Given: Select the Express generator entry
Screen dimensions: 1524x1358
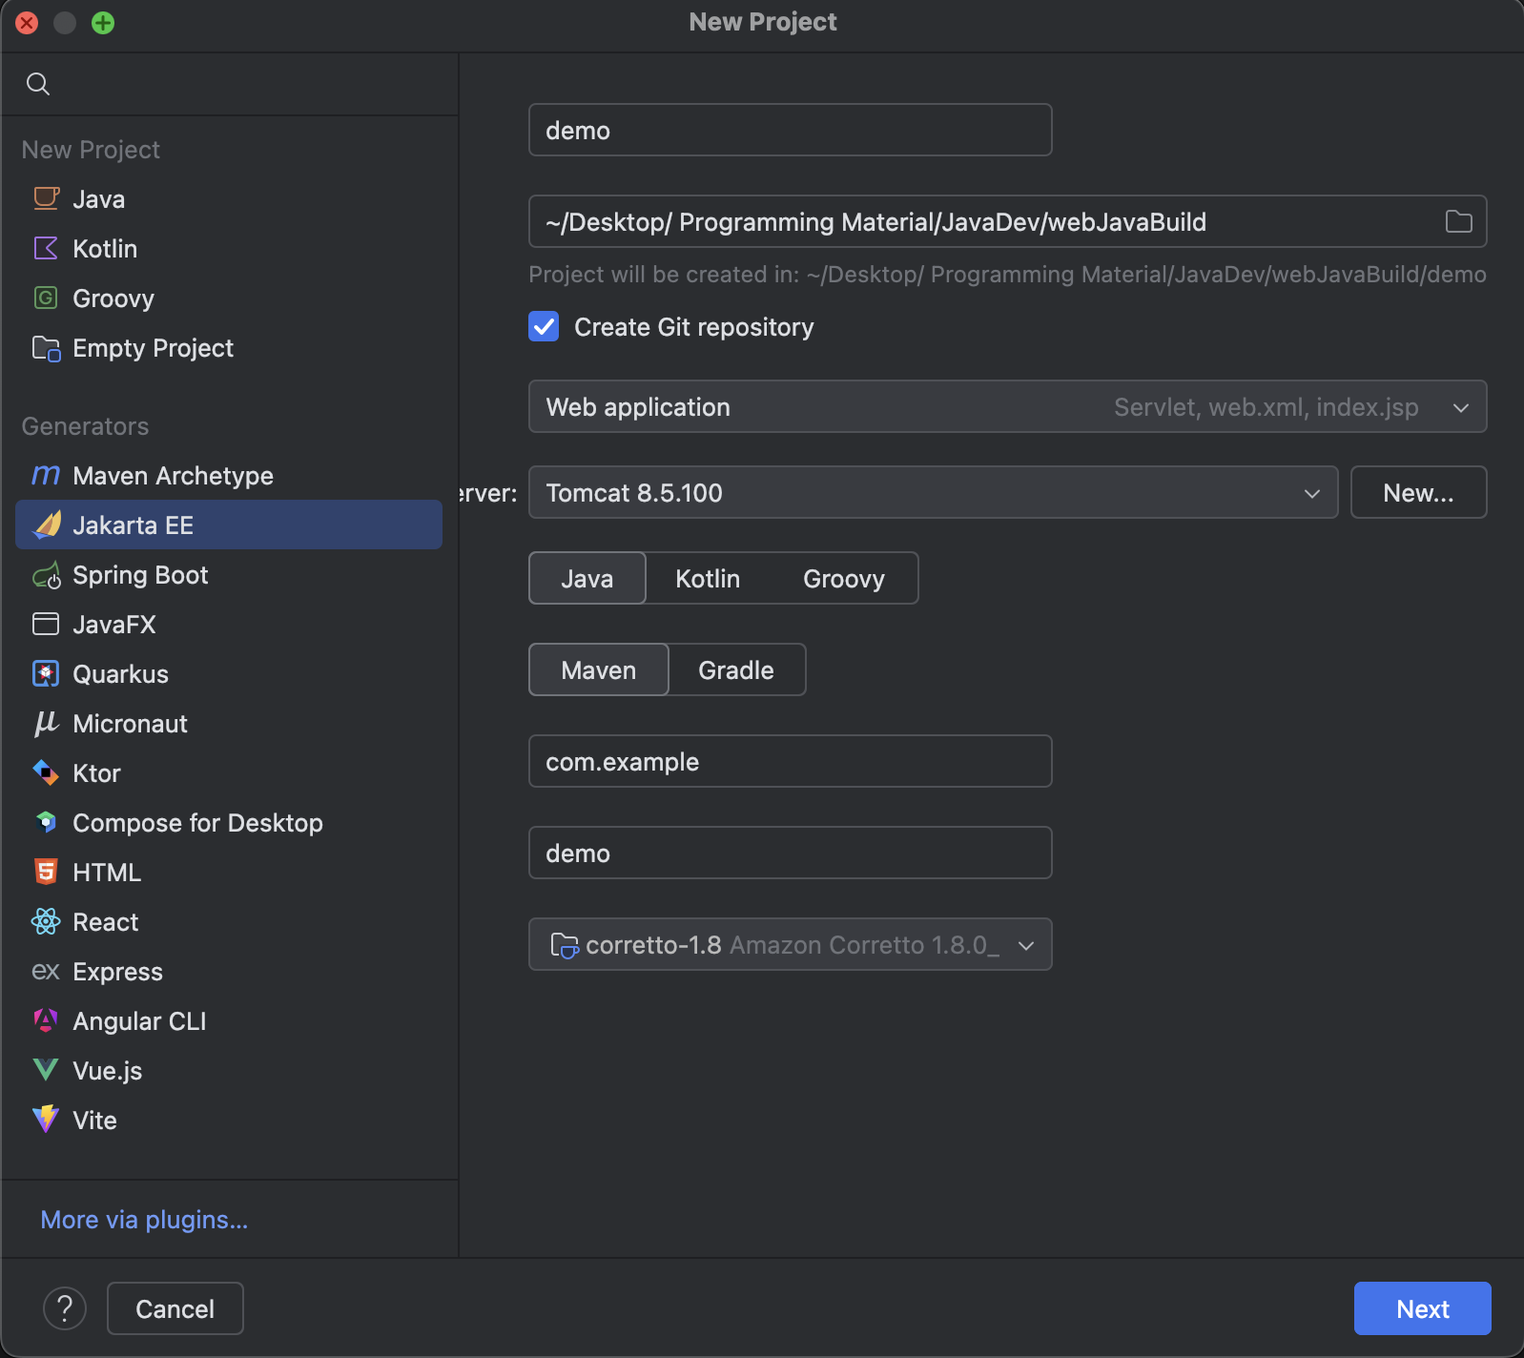Looking at the screenshot, I should (229, 971).
